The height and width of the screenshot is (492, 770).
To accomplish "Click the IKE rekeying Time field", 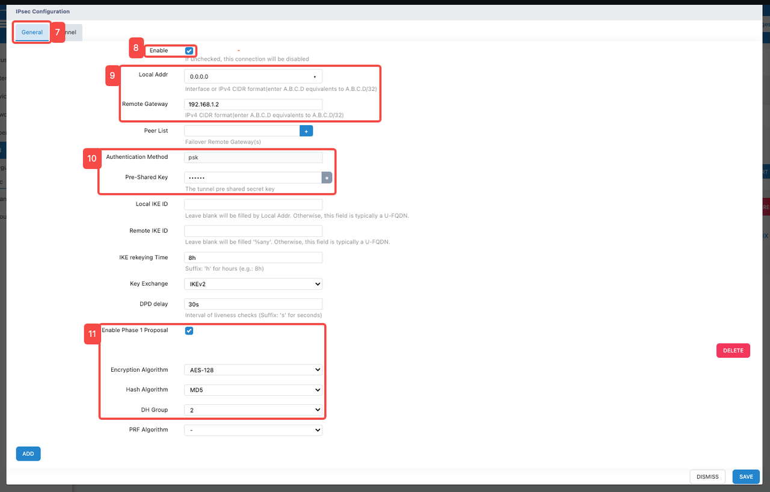I will click(253, 257).
